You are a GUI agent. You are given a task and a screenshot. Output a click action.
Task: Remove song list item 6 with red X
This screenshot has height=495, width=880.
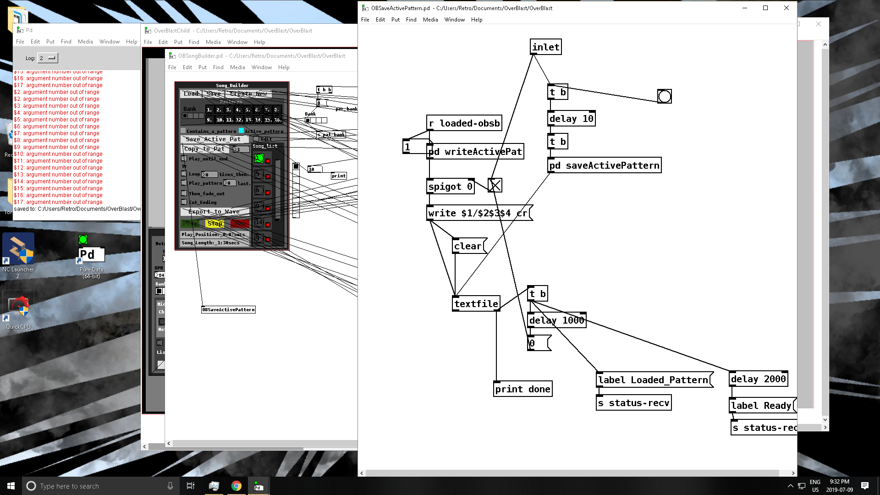(268, 192)
